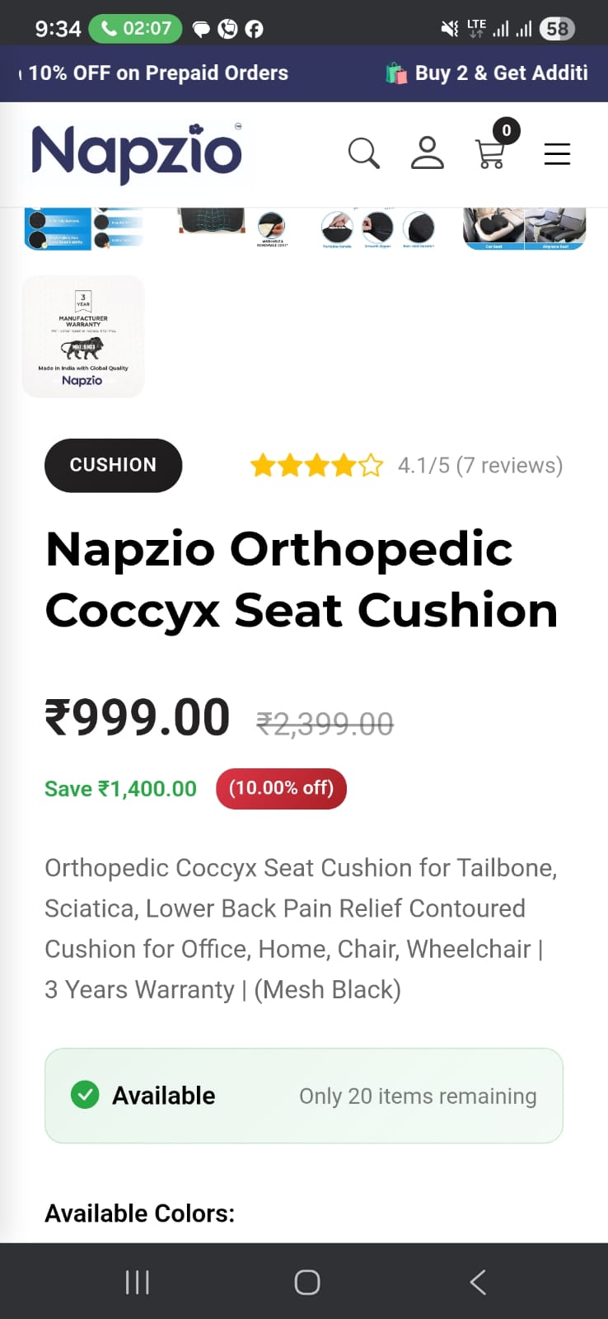Select the Car Seat and Airplane Seat thumbnail
The image size is (608, 1319).
(x=524, y=228)
